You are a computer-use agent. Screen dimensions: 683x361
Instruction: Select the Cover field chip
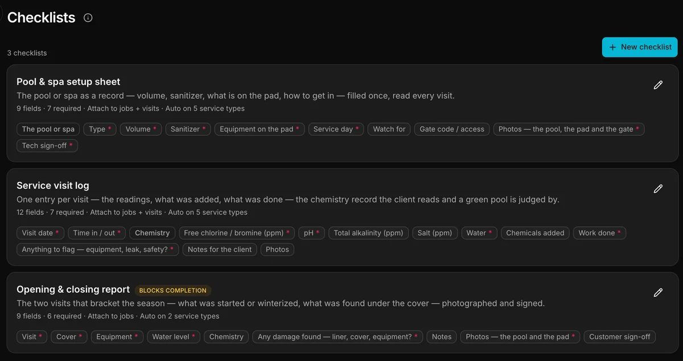click(69, 337)
